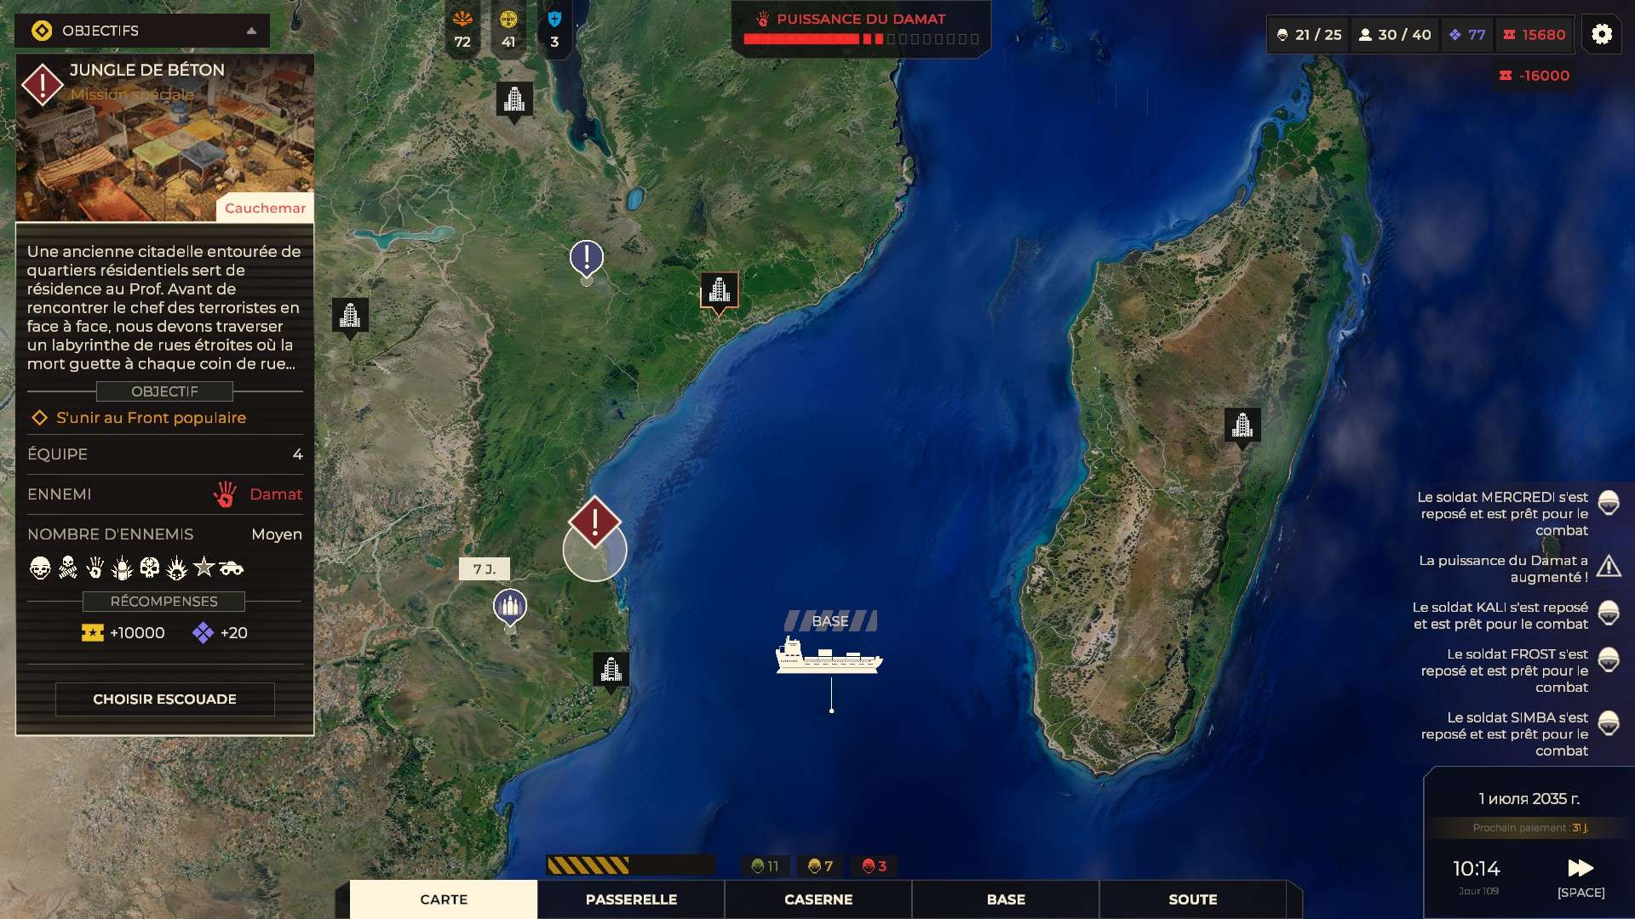Click the blue rockets mission marker
This screenshot has height=919, width=1635.
pyautogui.click(x=510, y=608)
